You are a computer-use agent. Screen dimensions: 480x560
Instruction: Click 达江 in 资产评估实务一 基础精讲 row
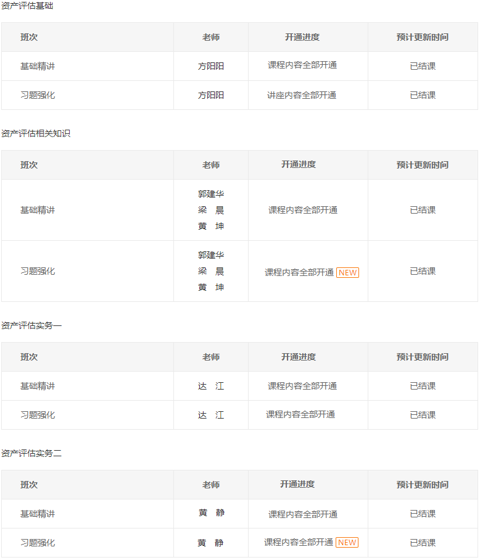(x=211, y=386)
